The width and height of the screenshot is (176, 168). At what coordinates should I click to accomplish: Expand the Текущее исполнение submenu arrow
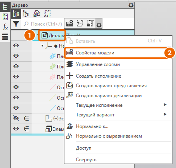pyautogui.click(x=165, y=104)
